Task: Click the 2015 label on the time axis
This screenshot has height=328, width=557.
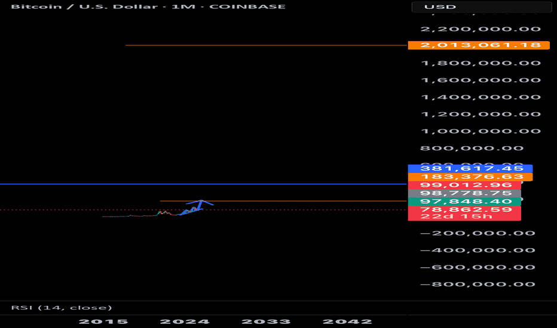Action: [x=103, y=321]
